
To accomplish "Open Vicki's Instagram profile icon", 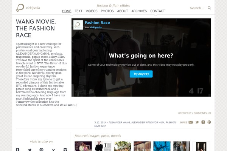I will point(65,149).
